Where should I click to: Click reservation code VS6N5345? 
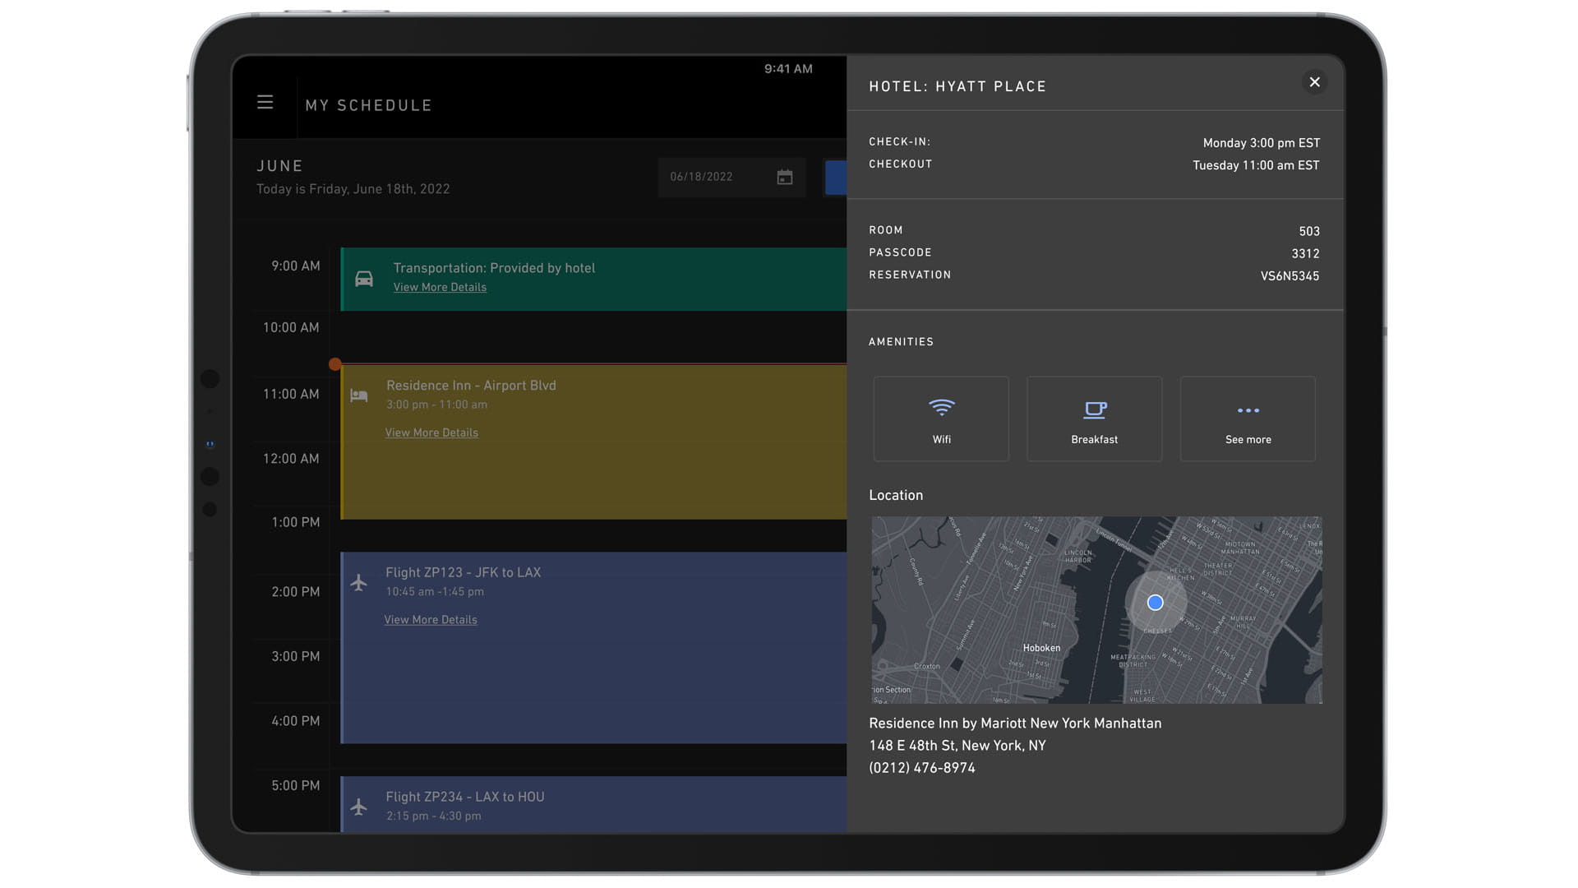point(1290,276)
